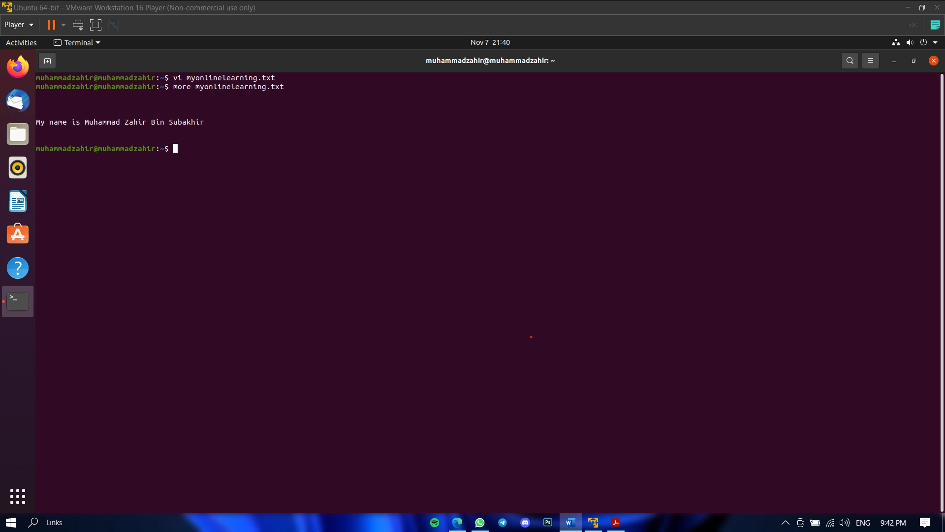Open Help from the dock
Screen dimensions: 945x532
(x=18, y=268)
